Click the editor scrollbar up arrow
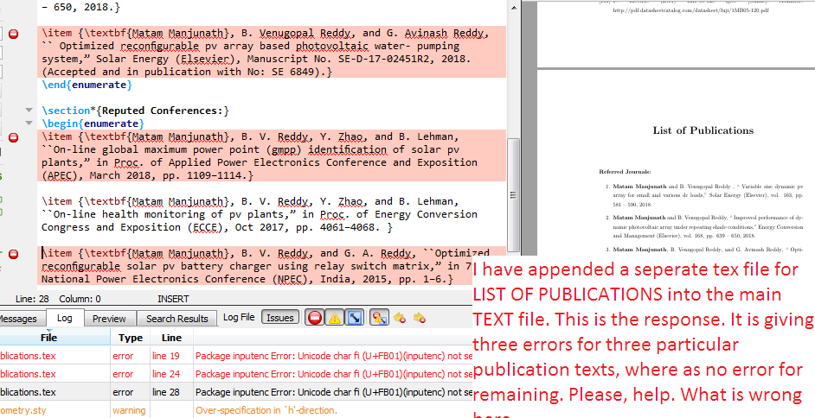 pyautogui.click(x=514, y=6)
